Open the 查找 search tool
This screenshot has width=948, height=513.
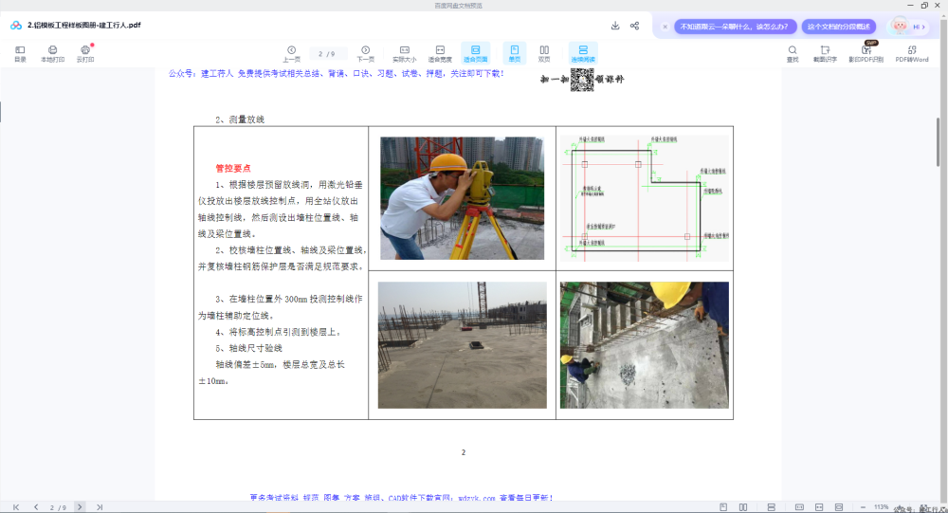792,53
